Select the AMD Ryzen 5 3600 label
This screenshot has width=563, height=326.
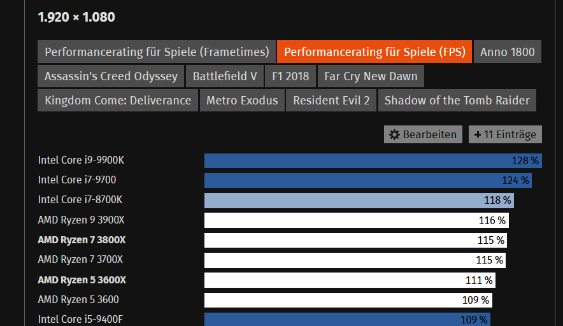[x=78, y=299]
